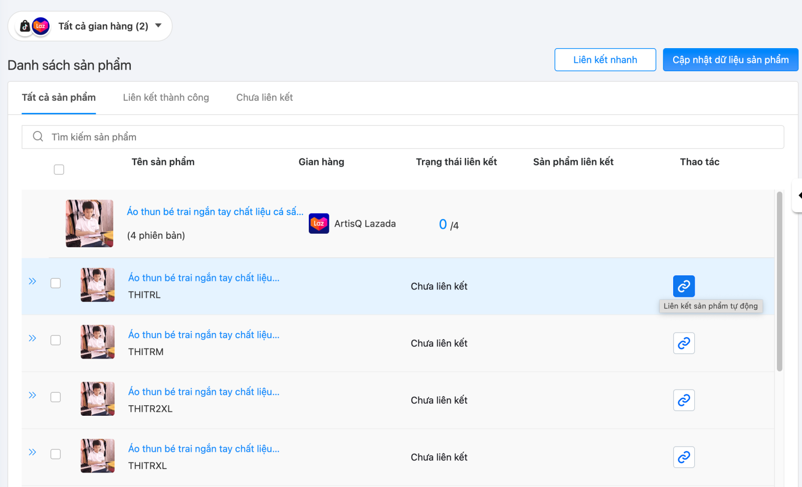Click the link icon for THITRM variant
Viewport: 802px width, 487px height.
684,344
